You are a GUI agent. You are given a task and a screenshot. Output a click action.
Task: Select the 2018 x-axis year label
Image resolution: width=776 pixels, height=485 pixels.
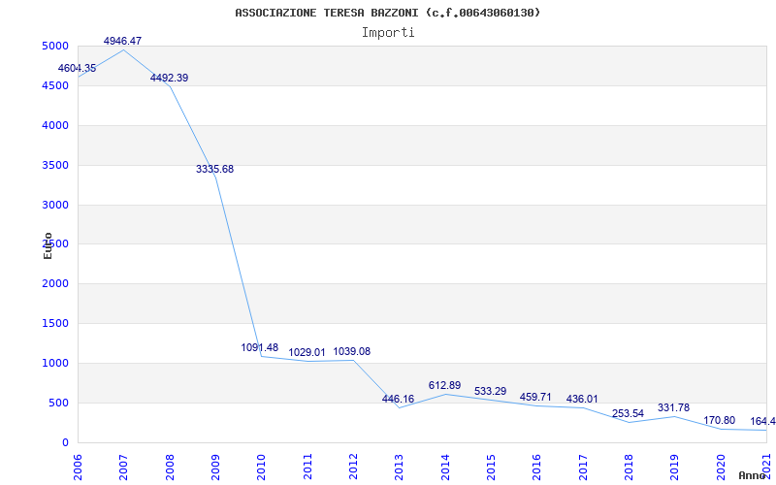point(629,467)
